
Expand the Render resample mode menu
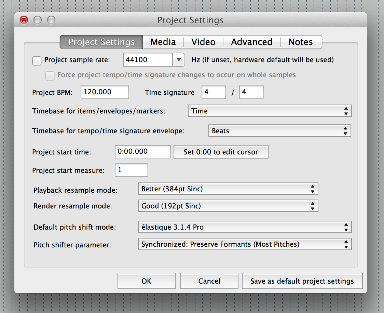[x=228, y=206]
